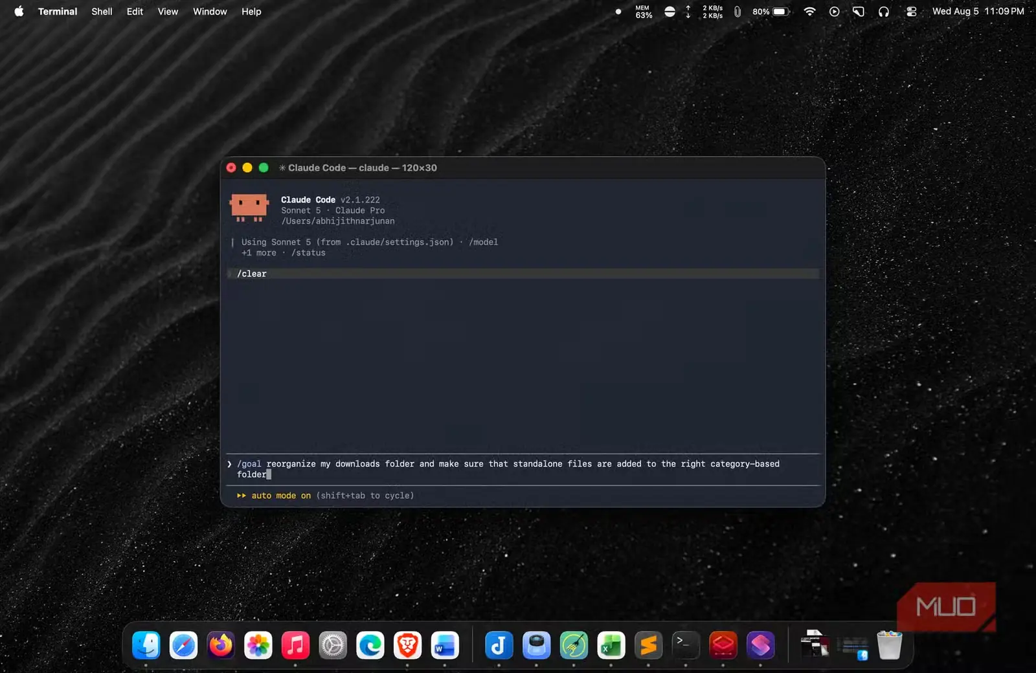Open the View menu
The width and height of the screenshot is (1036, 673).
168,12
